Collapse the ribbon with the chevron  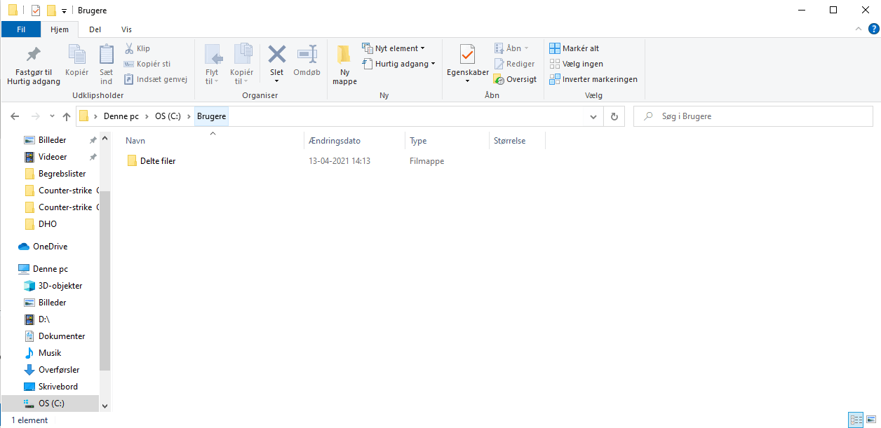click(858, 29)
